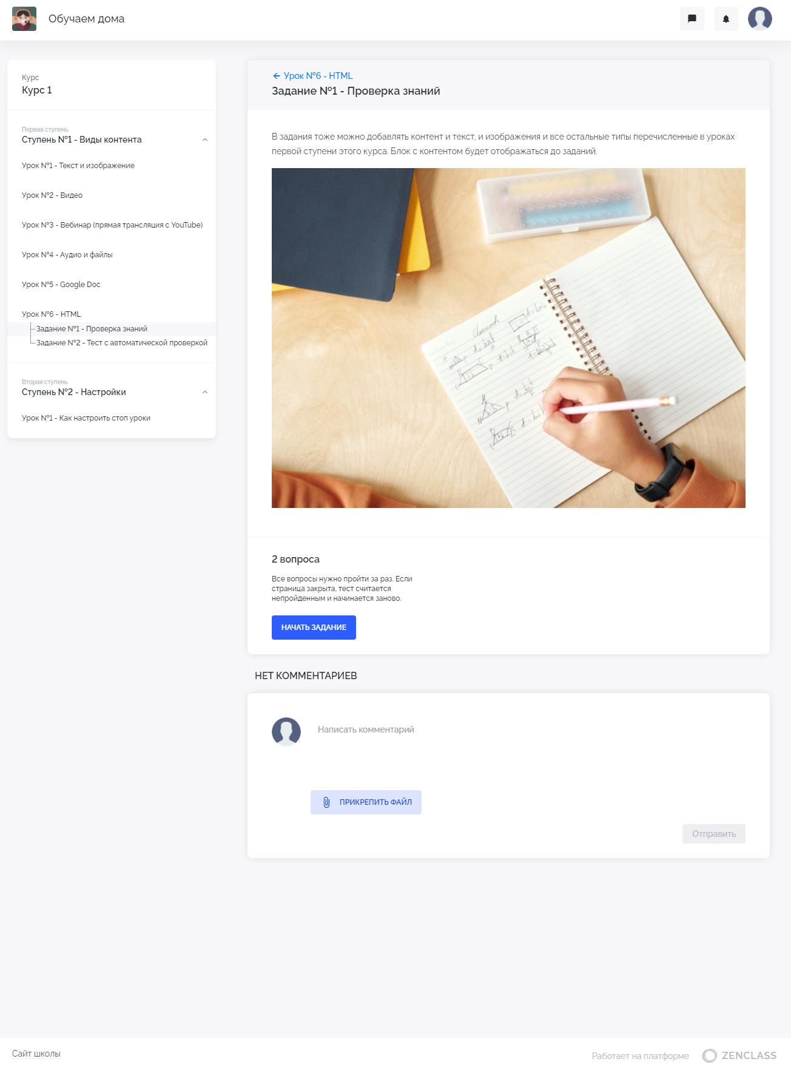Click the notebook photo in the task

point(508,338)
